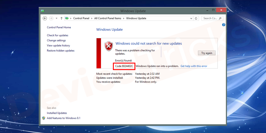Click Windows Update breadcrumb segment
The width and height of the screenshot is (266, 133).
pyautogui.click(x=136, y=18)
